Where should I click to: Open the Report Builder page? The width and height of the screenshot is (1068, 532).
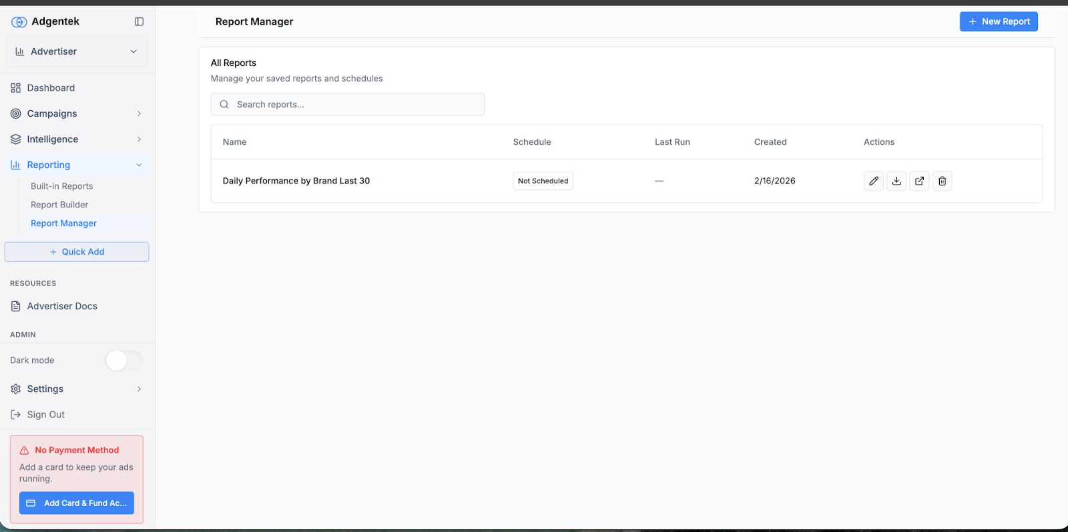(x=59, y=205)
